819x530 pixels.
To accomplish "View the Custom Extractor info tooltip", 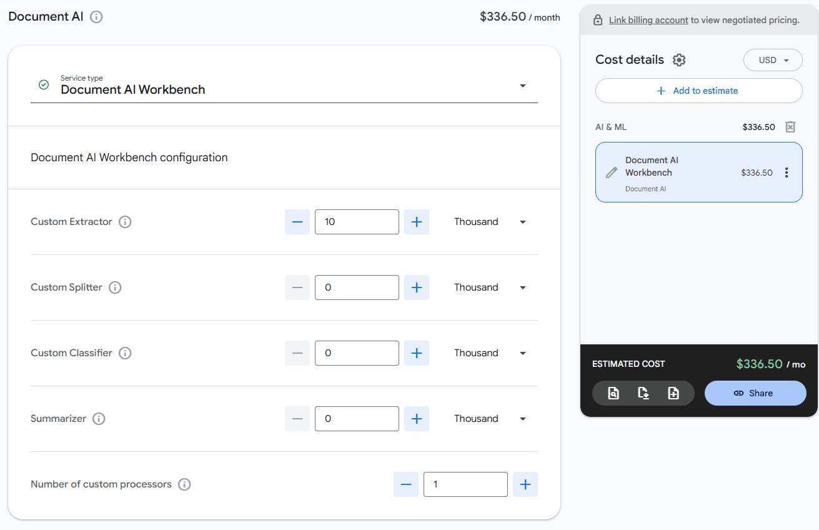I will 125,222.
